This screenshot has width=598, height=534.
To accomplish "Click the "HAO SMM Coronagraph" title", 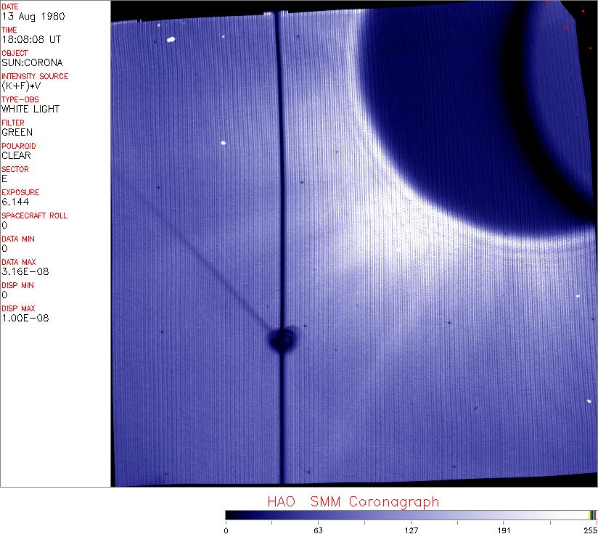I will pyautogui.click(x=353, y=502).
